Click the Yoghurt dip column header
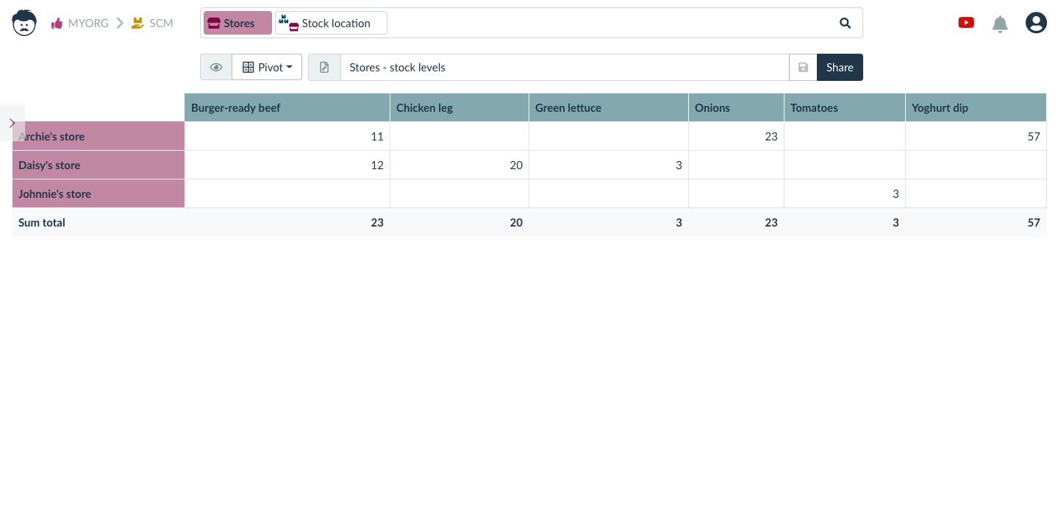 976,107
